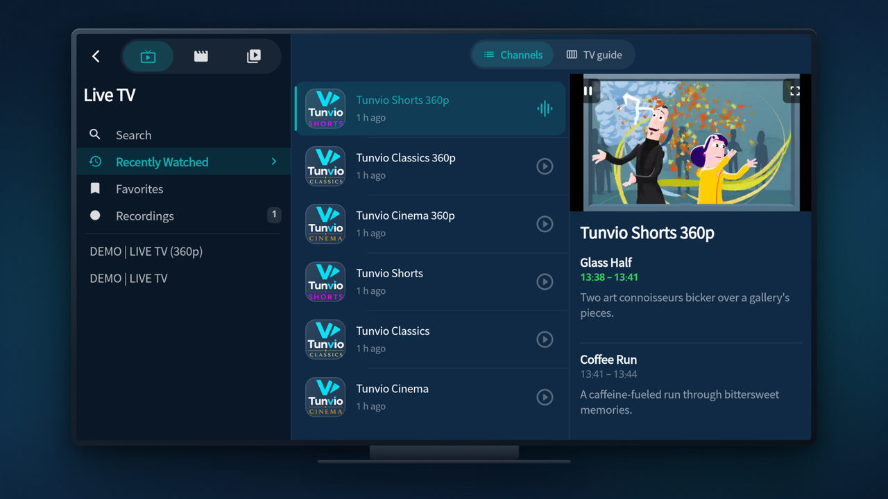Pause the video preview

coord(588,91)
